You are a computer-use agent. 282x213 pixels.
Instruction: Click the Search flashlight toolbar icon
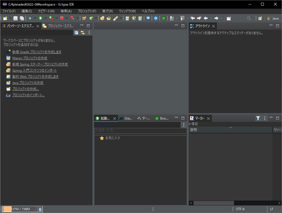[116, 18]
